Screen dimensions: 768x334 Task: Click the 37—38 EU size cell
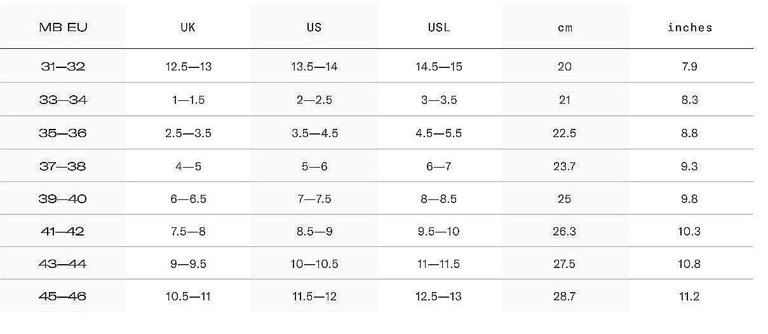[x=63, y=166]
